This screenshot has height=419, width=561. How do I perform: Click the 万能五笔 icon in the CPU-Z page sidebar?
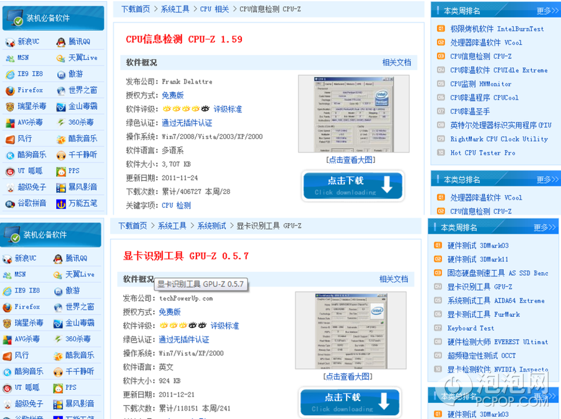coord(61,204)
